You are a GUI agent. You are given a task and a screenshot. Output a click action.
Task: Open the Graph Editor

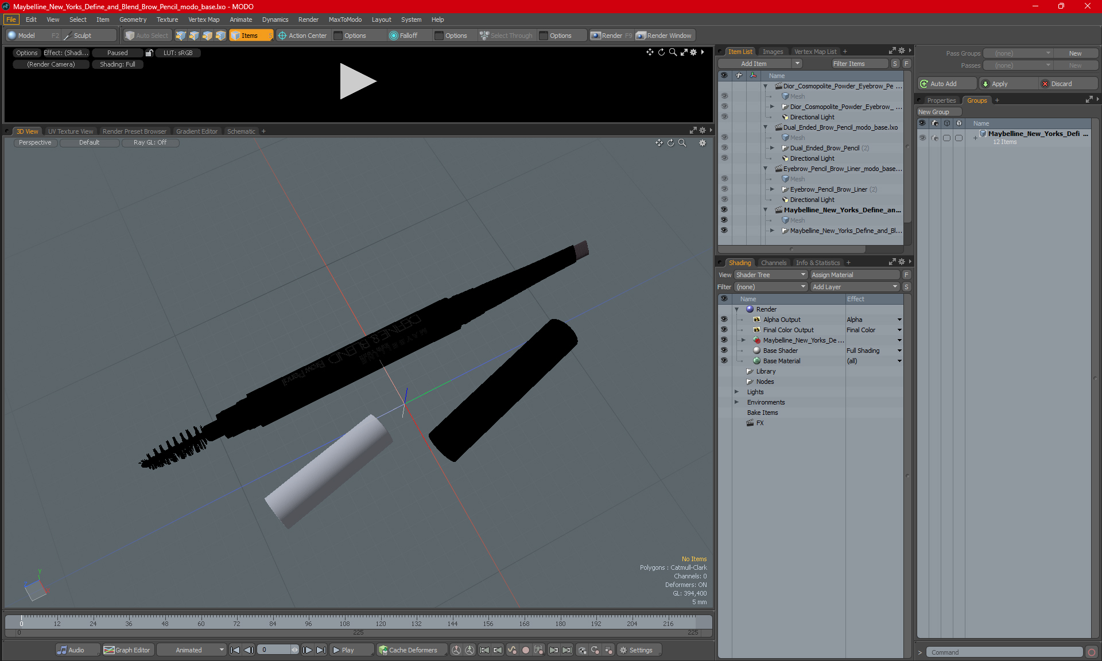pos(127,650)
